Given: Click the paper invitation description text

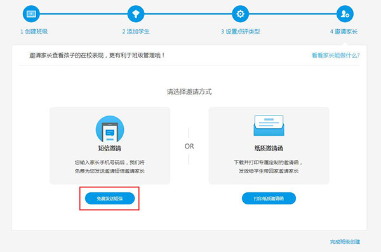Looking at the screenshot, I should coord(268,167).
